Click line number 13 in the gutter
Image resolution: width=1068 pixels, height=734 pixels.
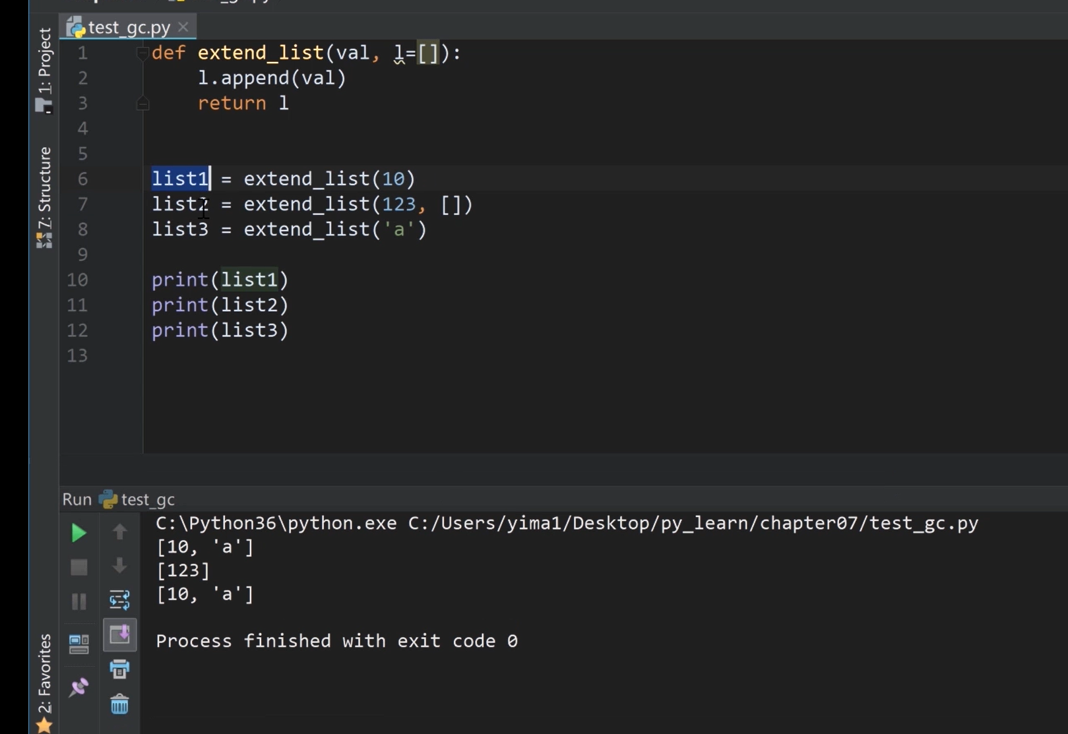(77, 355)
